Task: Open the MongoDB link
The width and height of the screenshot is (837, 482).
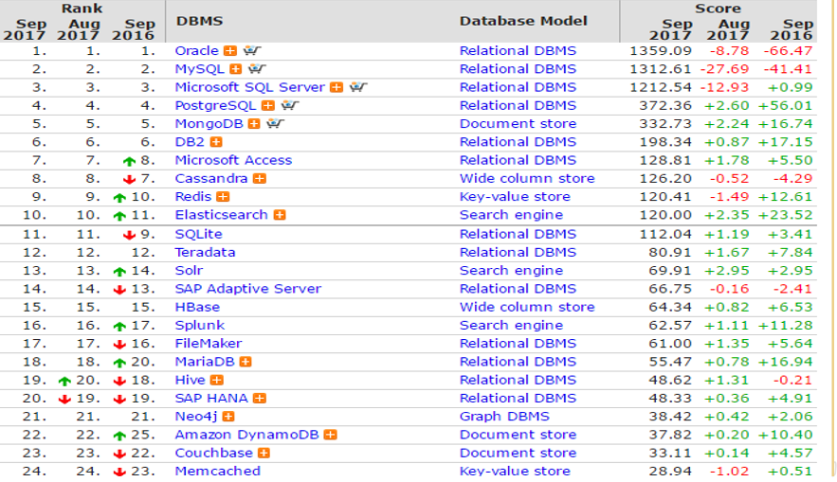Action: 209,124
